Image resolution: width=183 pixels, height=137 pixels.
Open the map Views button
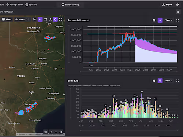tap(7, 19)
